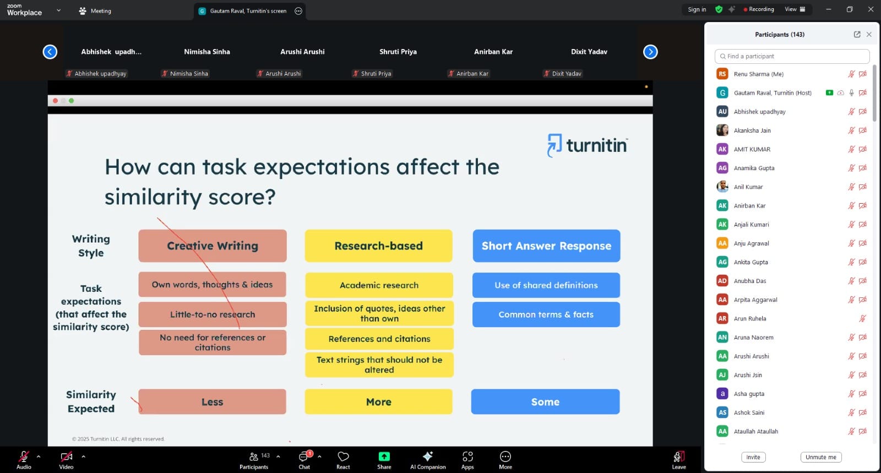Type in Find a participant field
Screen dimensions: 881x473
pyautogui.click(x=793, y=56)
